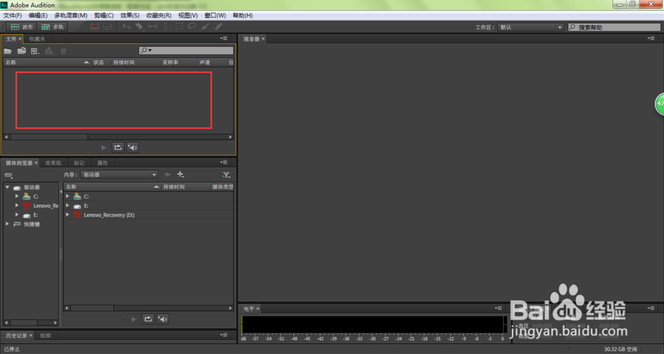Open file type filter funnel icon
664x354 pixels.
click(x=226, y=175)
